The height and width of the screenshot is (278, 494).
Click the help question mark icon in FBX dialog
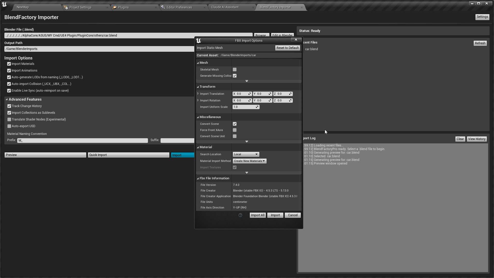pos(240,215)
